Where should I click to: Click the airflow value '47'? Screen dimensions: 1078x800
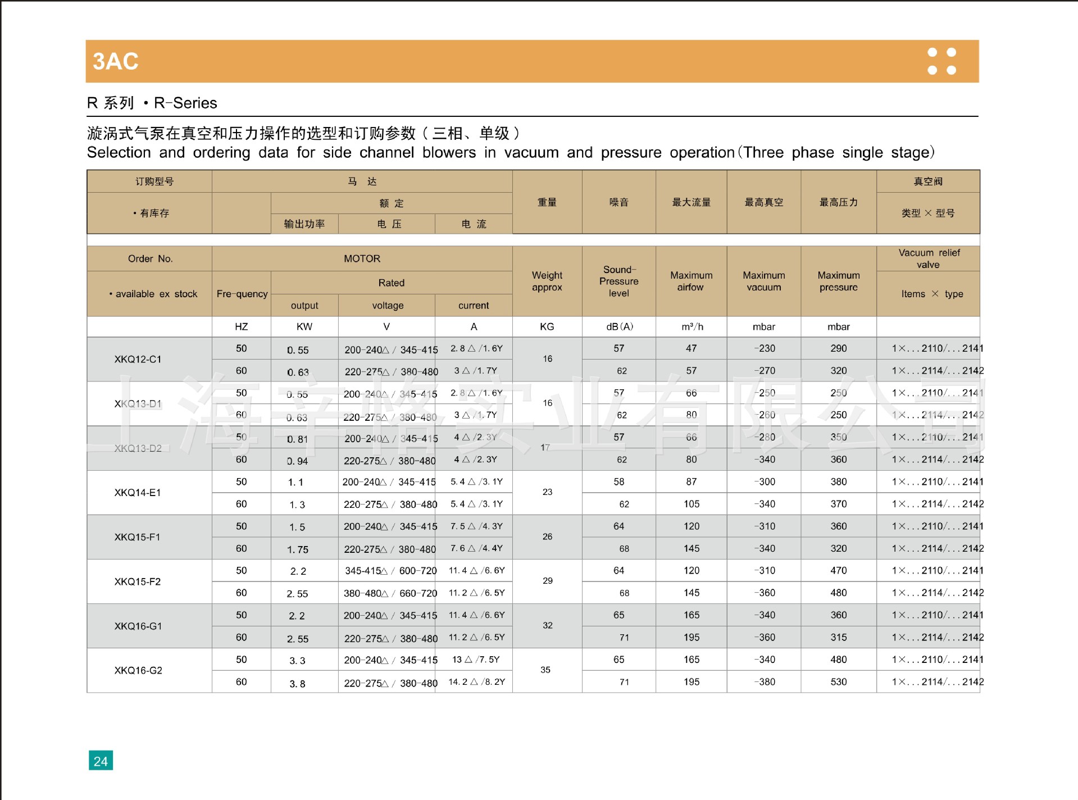click(692, 348)
